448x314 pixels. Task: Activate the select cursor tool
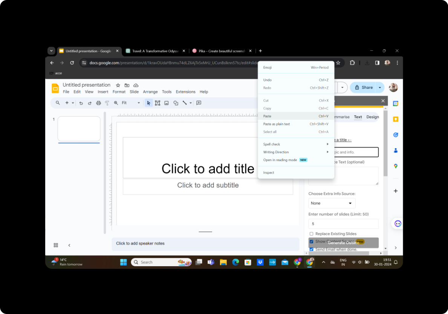pos(148,103)
